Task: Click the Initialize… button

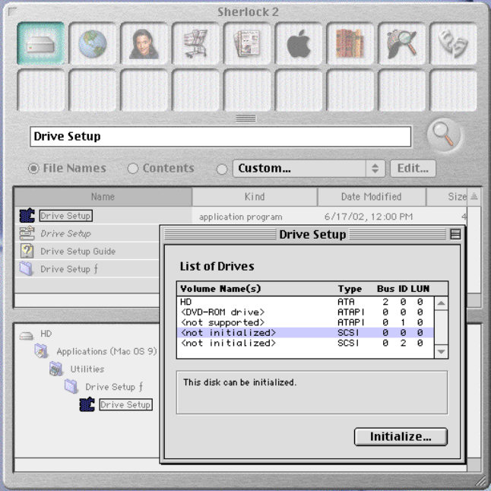Action: pos(401,436)
